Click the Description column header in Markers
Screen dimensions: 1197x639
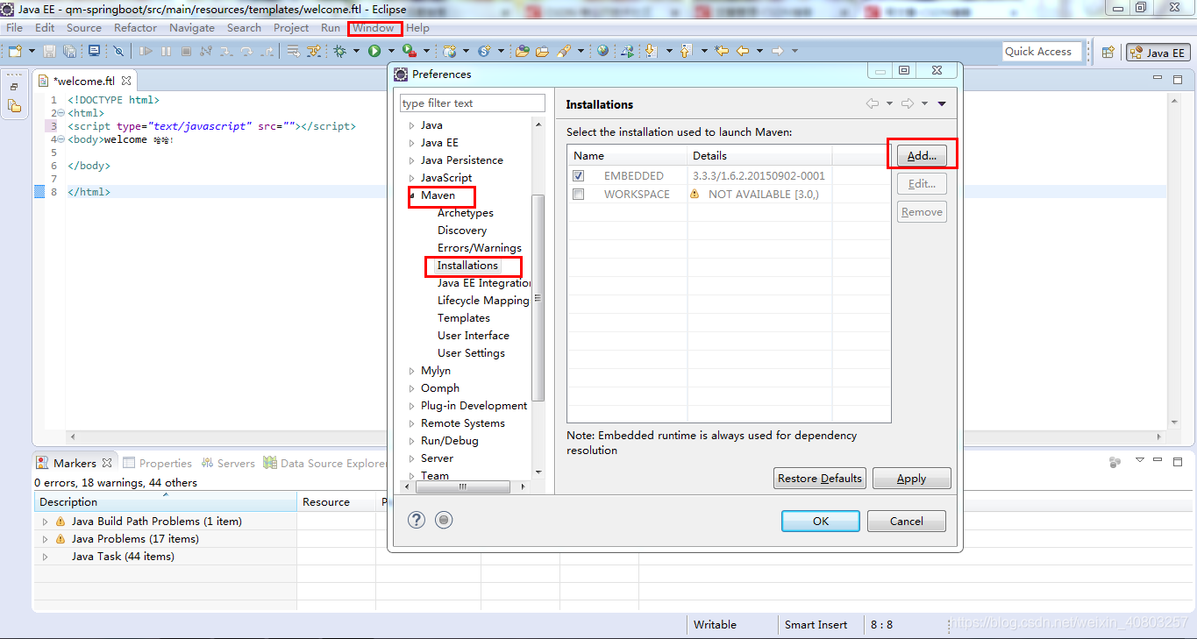pyautogui.click(x=166, y=502)
